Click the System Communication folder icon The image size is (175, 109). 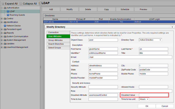click(5, 37)
